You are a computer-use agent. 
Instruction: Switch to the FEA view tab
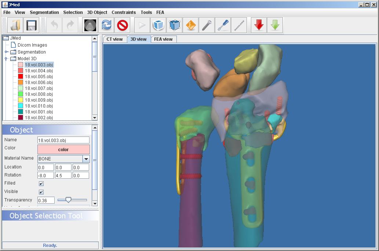point(163,39)
